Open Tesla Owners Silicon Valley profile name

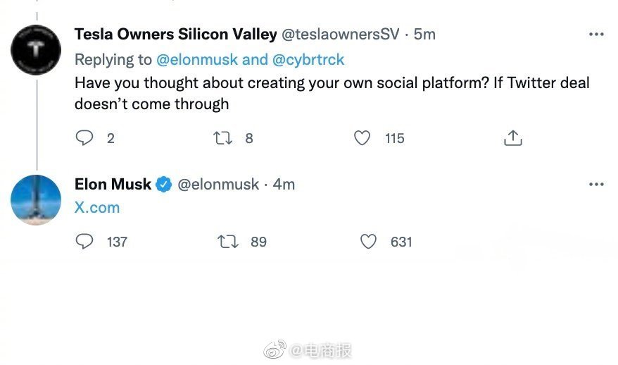pos(176,35)
